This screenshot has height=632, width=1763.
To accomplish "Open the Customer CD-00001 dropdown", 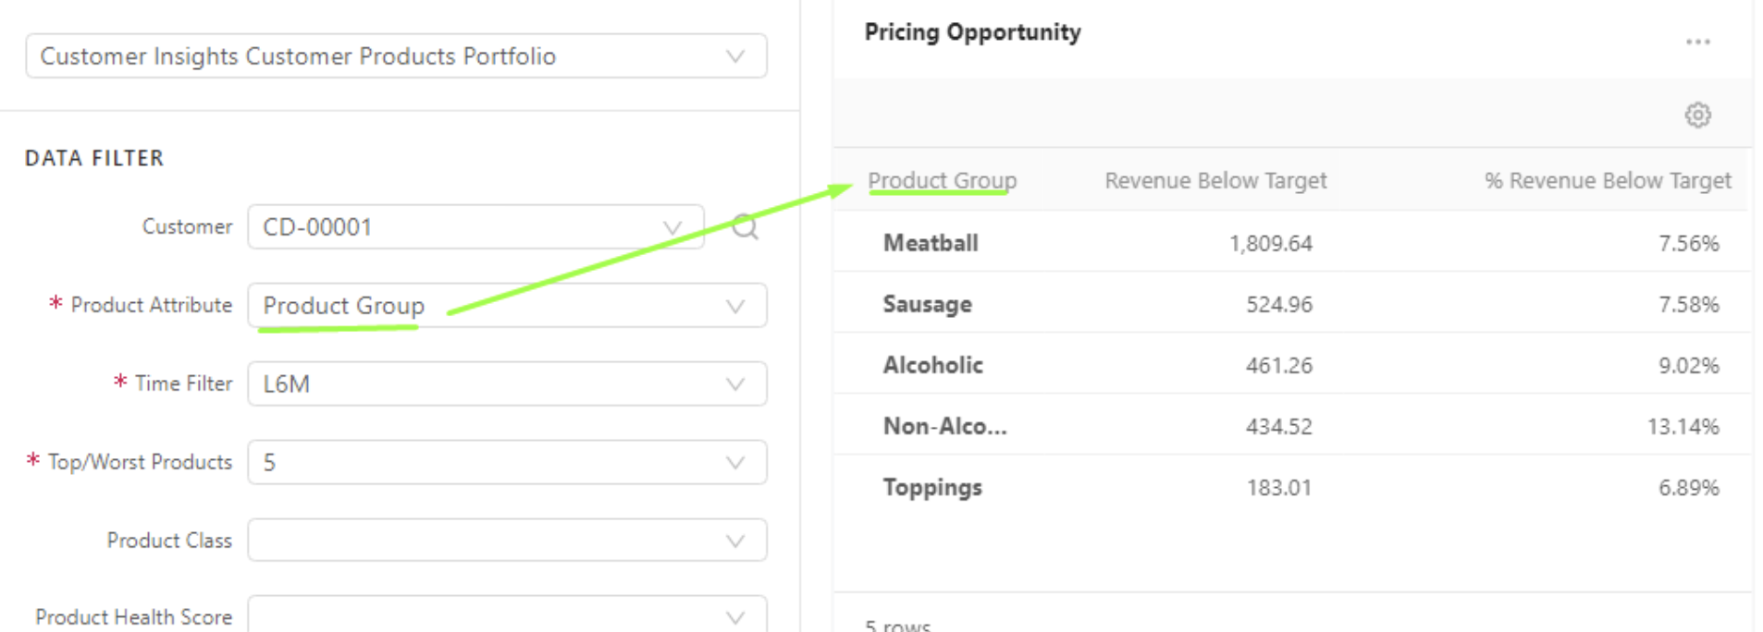I will point(672,227).
